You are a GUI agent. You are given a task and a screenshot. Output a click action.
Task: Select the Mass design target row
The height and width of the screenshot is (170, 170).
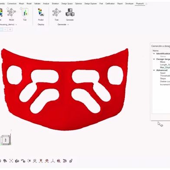pos(163,62)
